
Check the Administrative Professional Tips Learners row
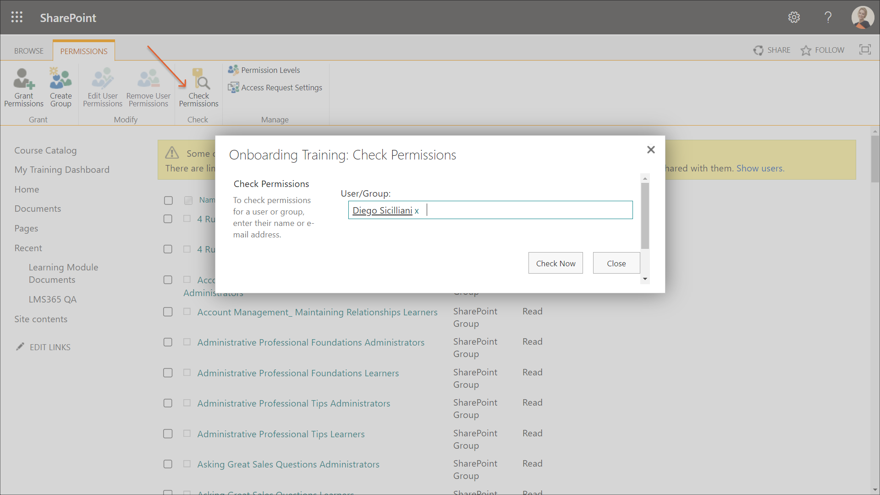coord(168,434)
